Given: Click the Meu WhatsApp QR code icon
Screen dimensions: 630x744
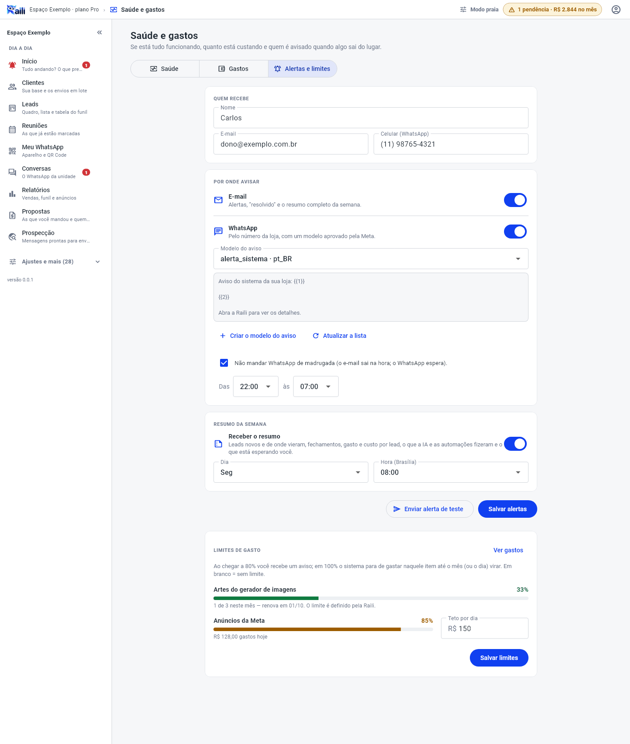Looking at the screenshot, I should point(12,151).
